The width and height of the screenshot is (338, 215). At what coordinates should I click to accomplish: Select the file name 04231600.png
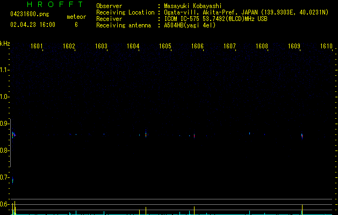click(x=30, y=14)
